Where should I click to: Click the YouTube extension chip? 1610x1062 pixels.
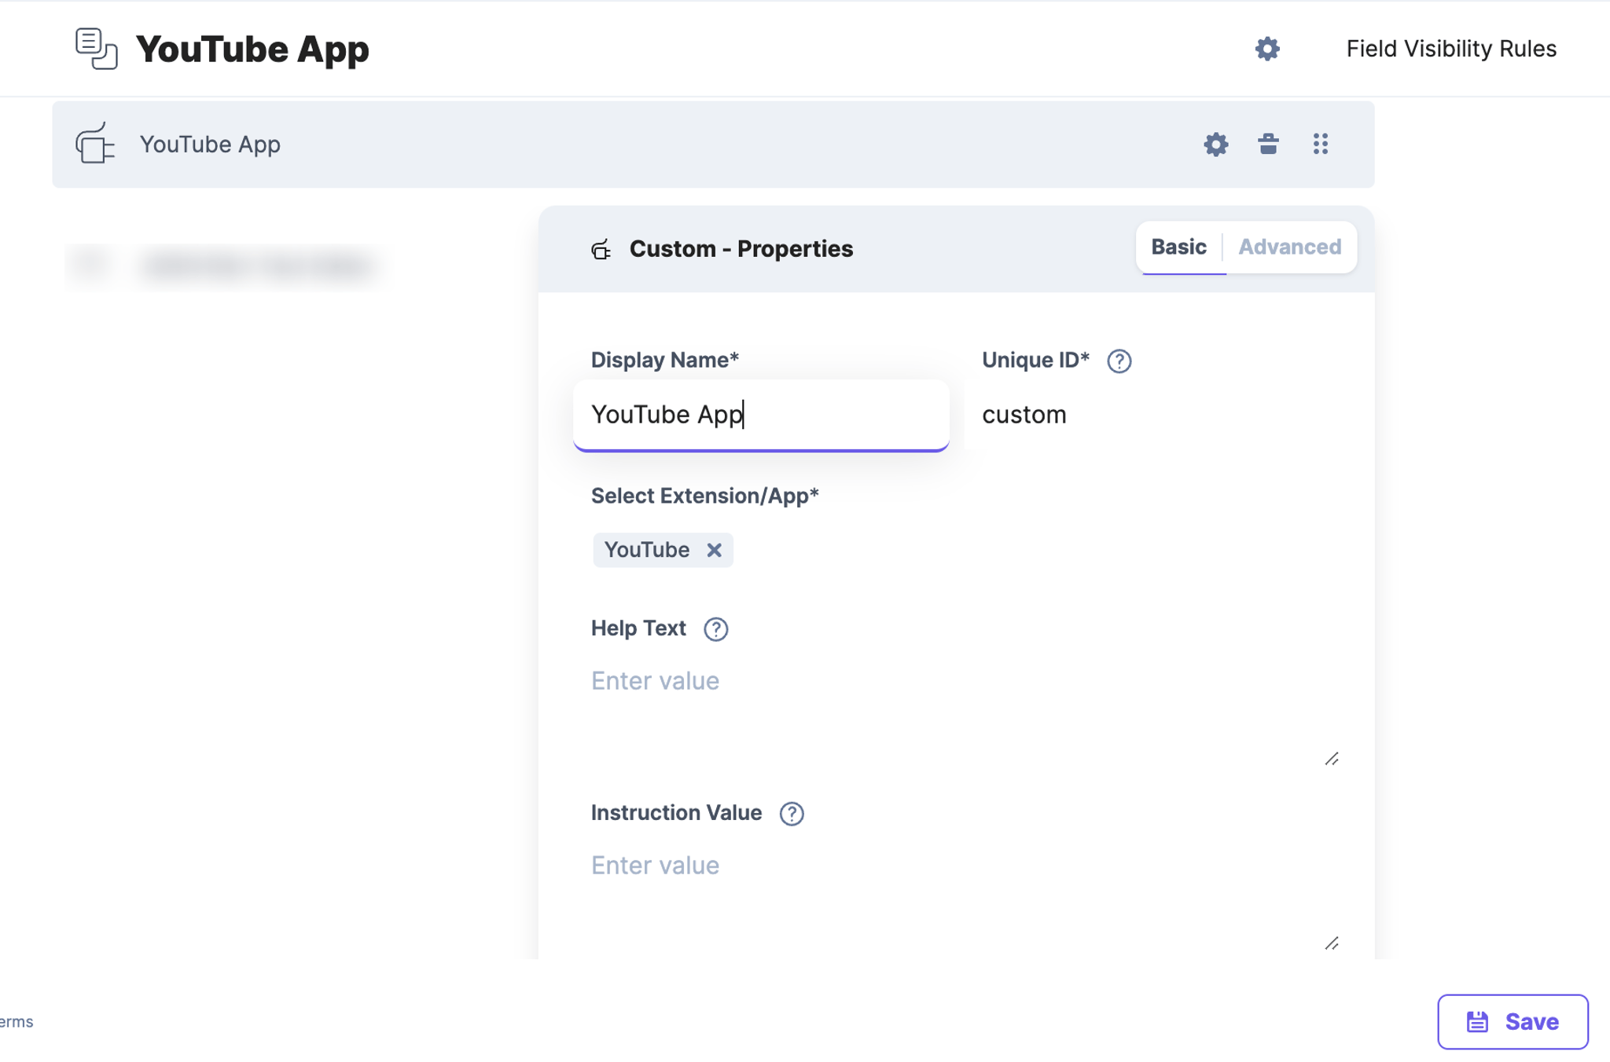pyautogui.click(x=663, y=550)
